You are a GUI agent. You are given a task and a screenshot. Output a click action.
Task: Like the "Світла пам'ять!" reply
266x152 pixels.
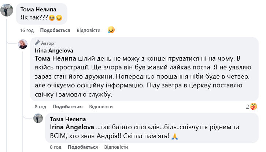pos(83,147)
